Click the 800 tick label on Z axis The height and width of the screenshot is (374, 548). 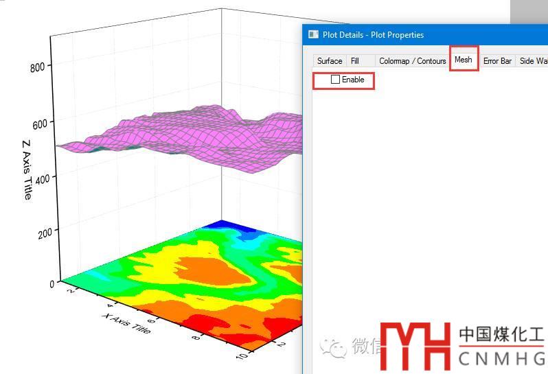[x=36, y=67]
